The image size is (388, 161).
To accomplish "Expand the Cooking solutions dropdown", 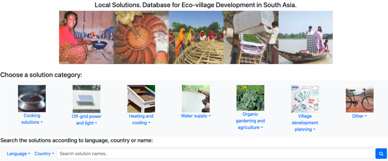I will point(32,119).
